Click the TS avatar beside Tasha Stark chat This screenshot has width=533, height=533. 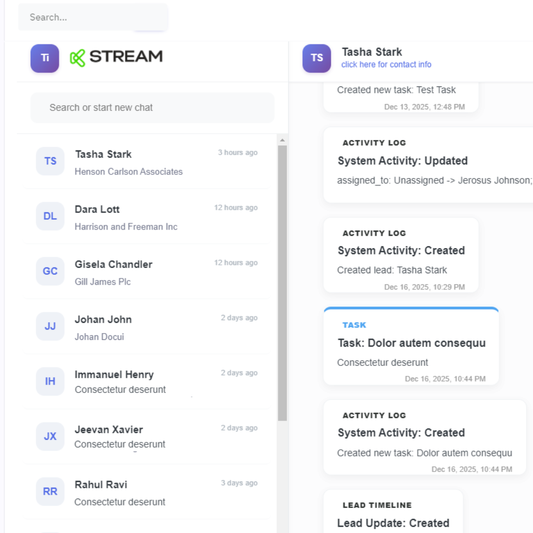[x=50, y=161]
